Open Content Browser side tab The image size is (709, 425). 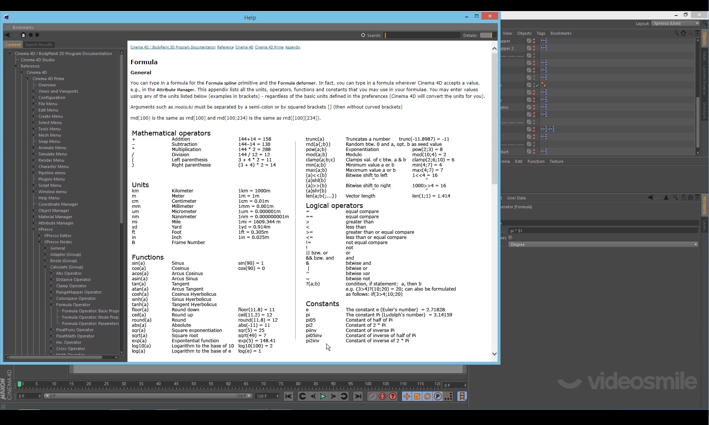(x=705, y=80)
